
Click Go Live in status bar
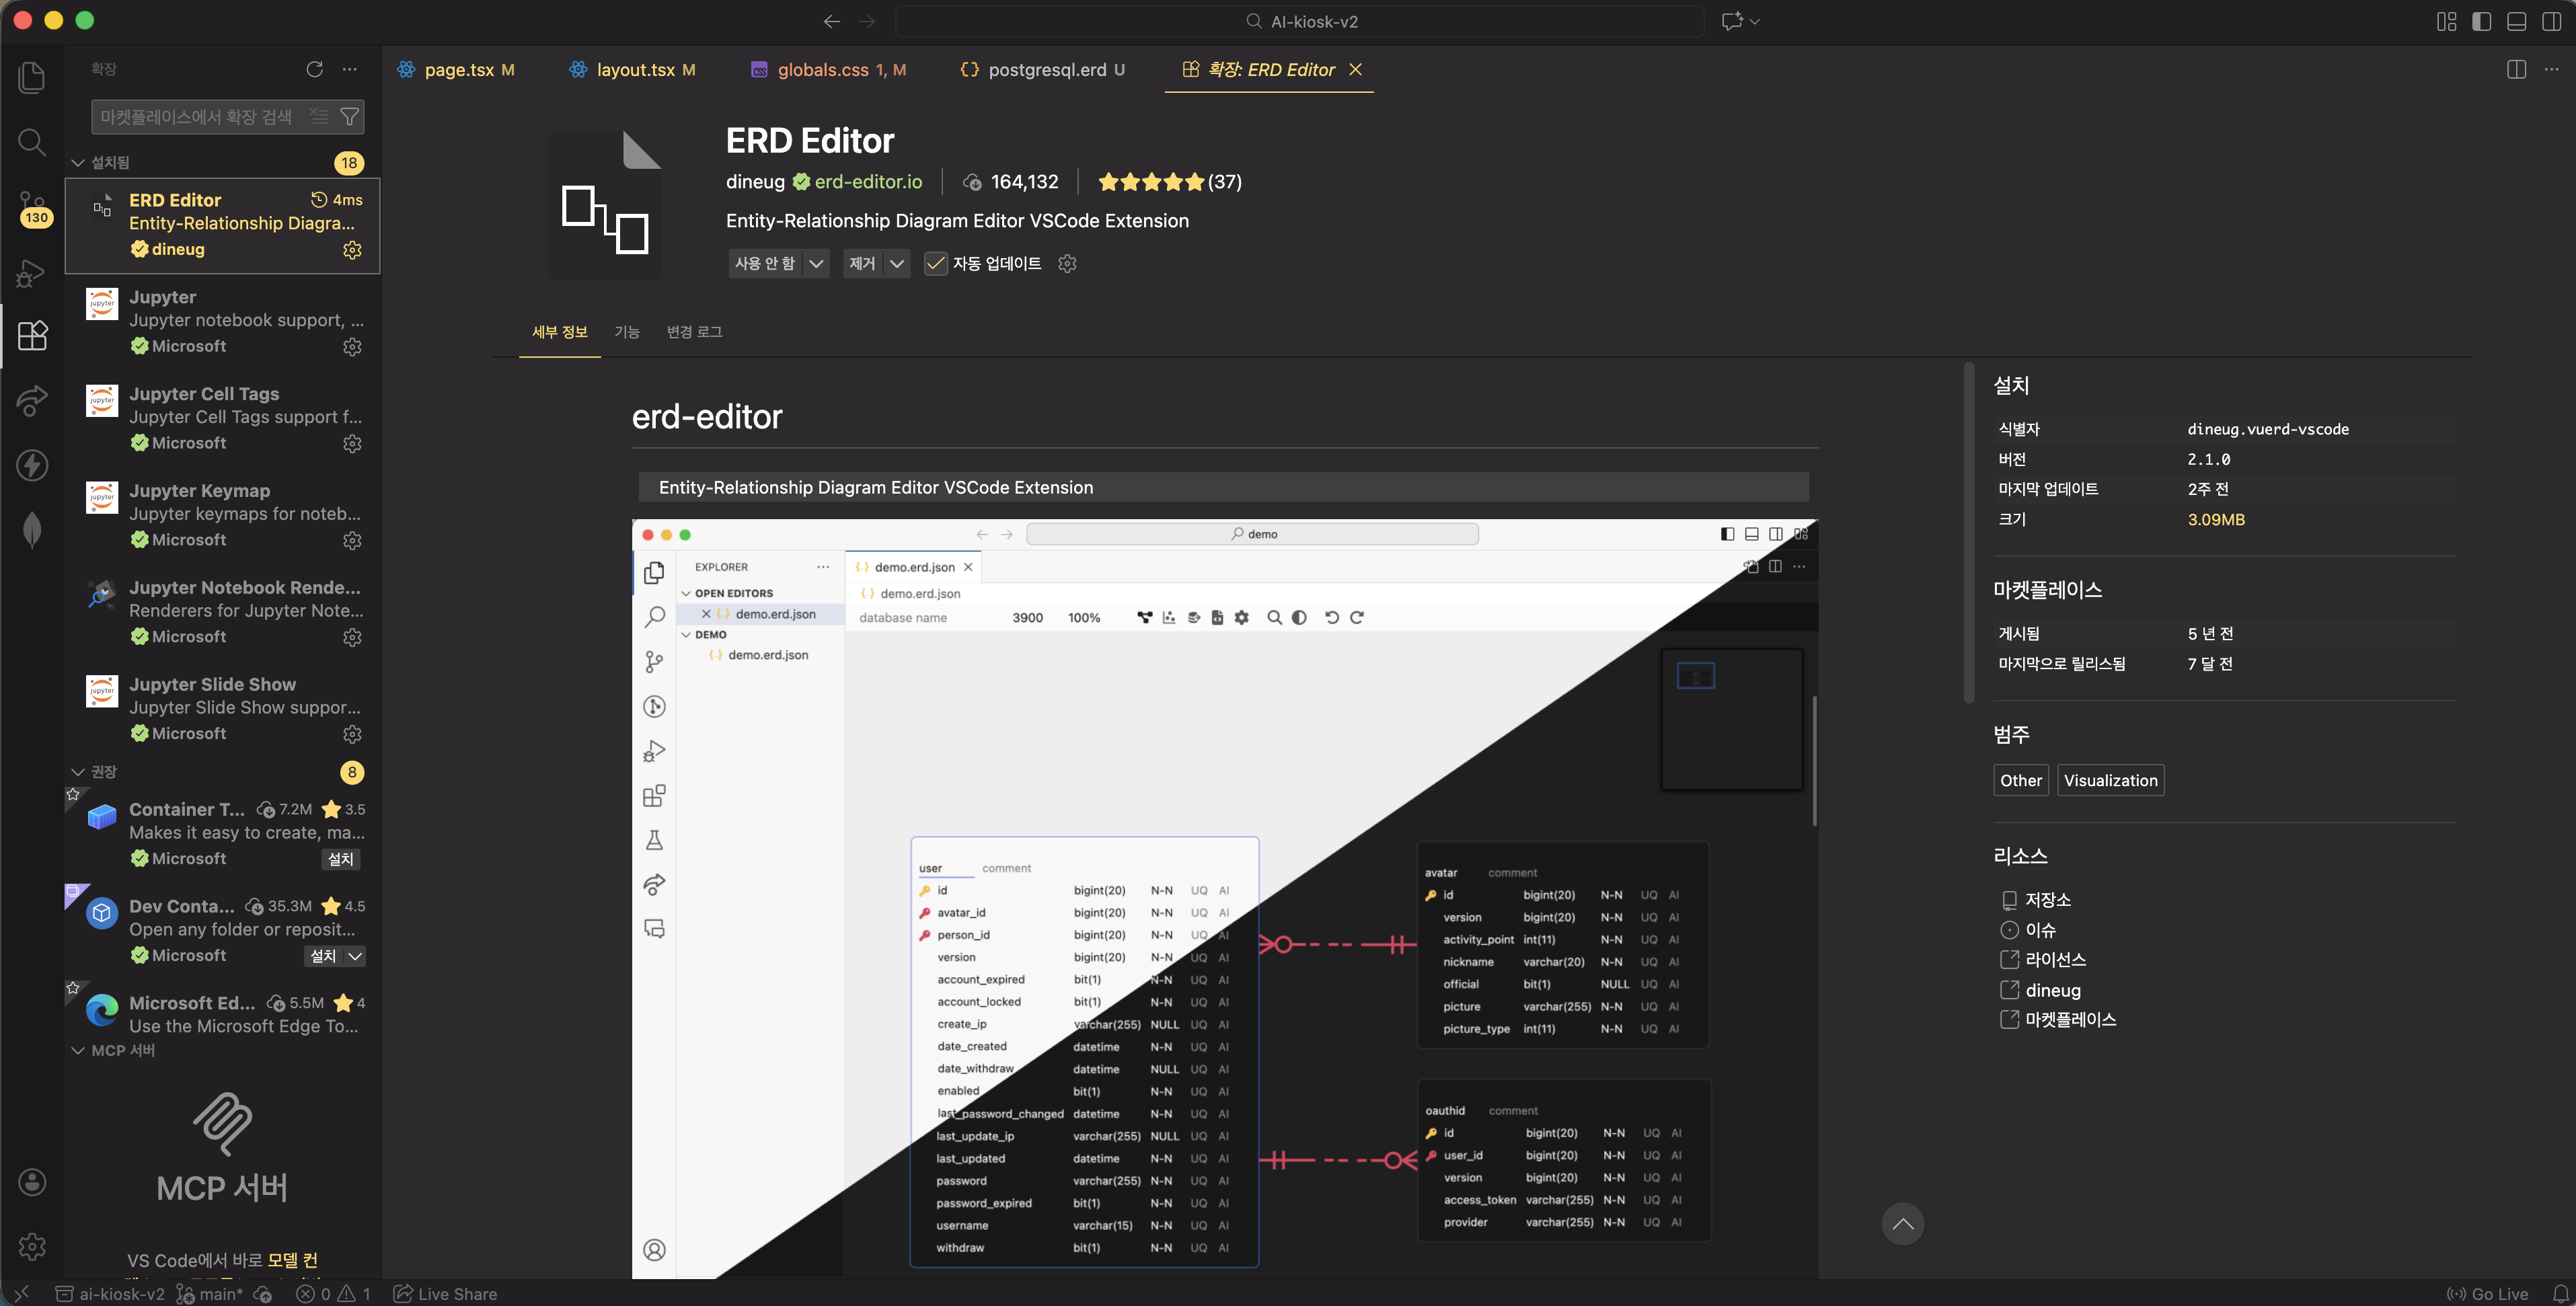point(2487,1293)
